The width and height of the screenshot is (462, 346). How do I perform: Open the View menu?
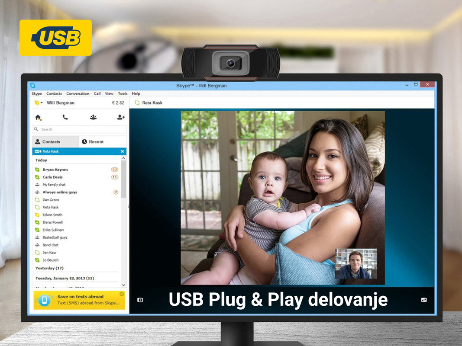pos(109,93)
